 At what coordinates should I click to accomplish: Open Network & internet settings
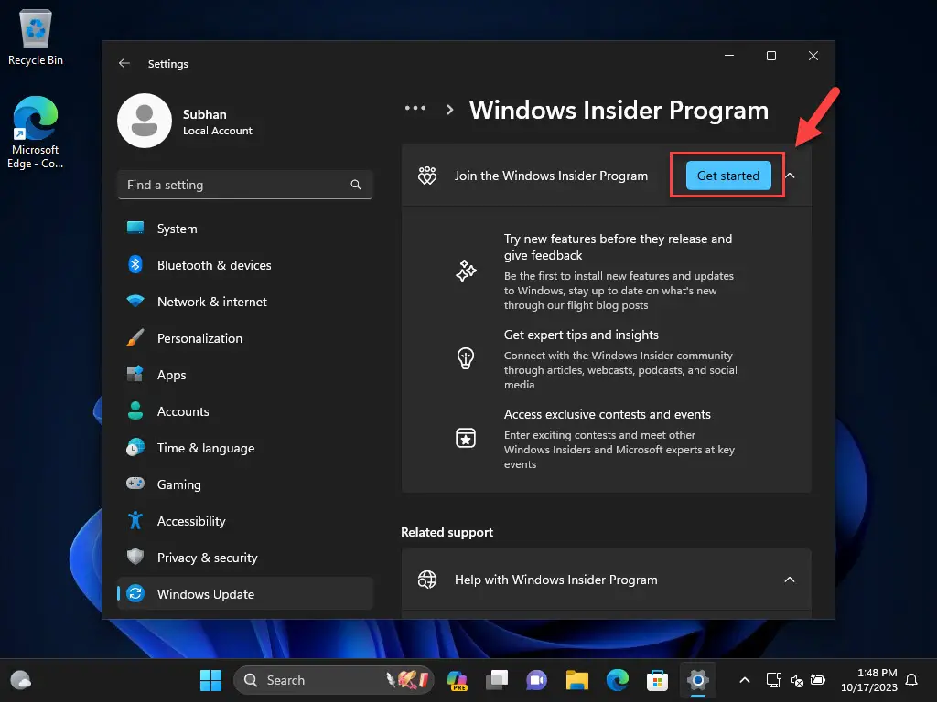click(x=245, y=302)
